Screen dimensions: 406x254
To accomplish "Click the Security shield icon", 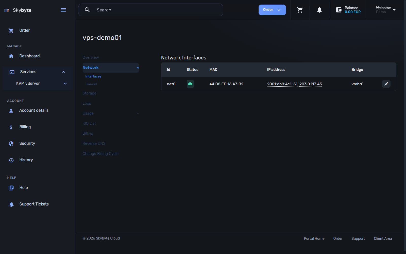I will 11,144.
